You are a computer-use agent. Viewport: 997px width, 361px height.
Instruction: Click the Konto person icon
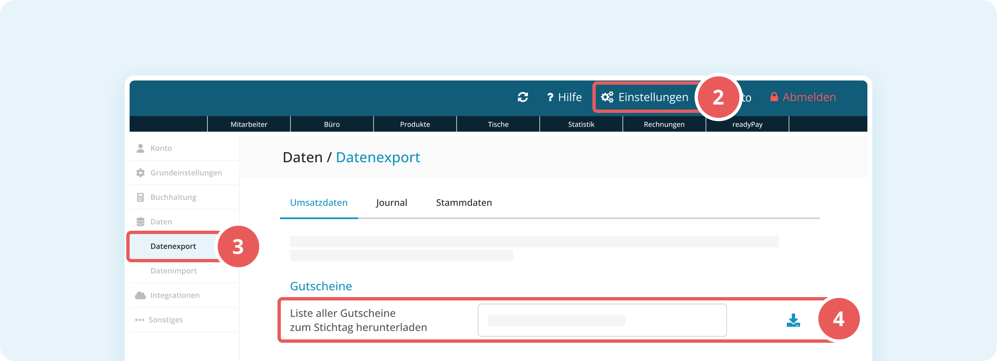[140, 148]
